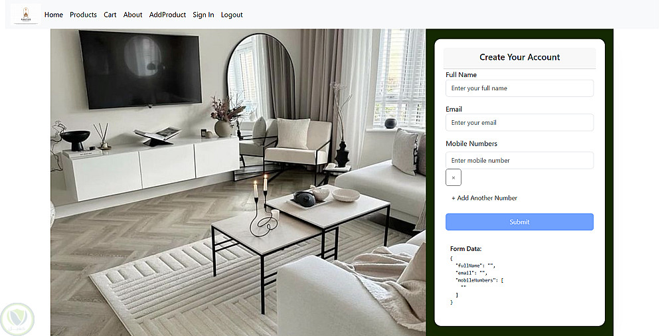Open the AddProduct page
Image resolution: width=664 pixels, height=336 pixels.
pyautogui.click(x=167, y=15)
